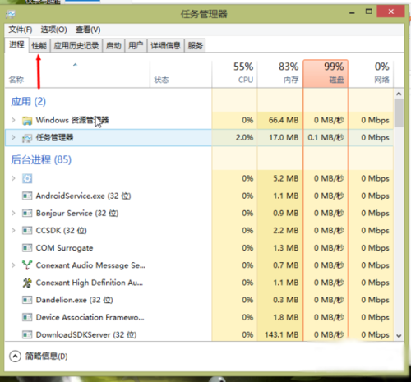This screenshot has height=382, width=411.
Task: Sort by the 0% 网络 column
Action: point(371,74)
